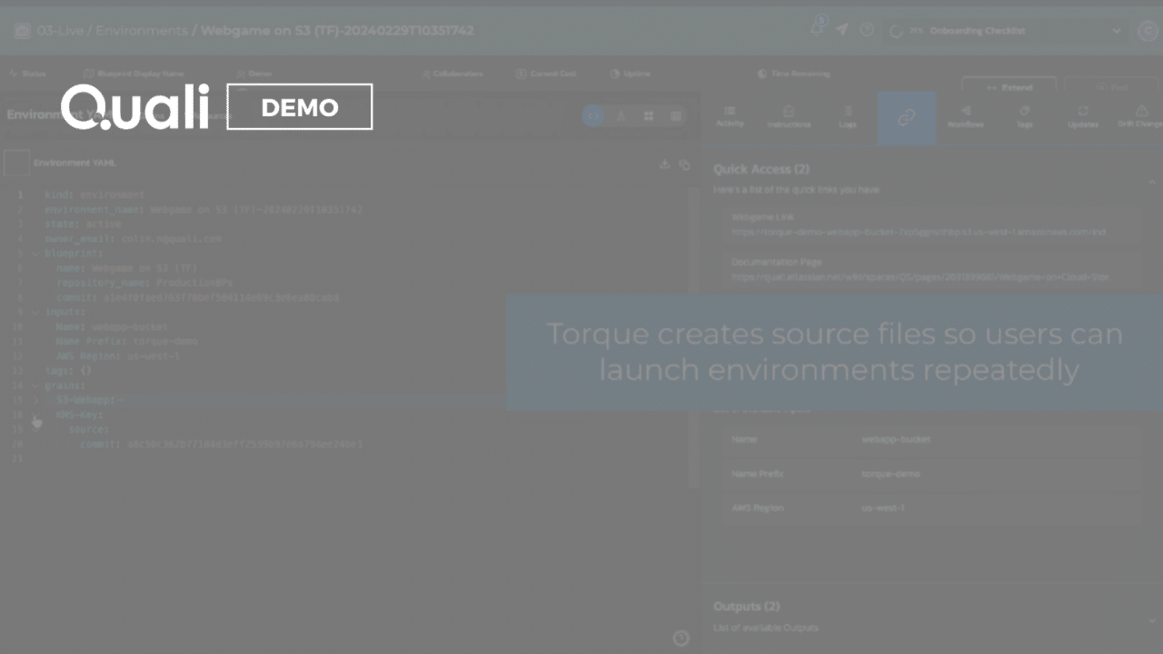Click the download icon above the YAML editor
The width and height of the screenshot is (1163, 654).
pos(664,164)
